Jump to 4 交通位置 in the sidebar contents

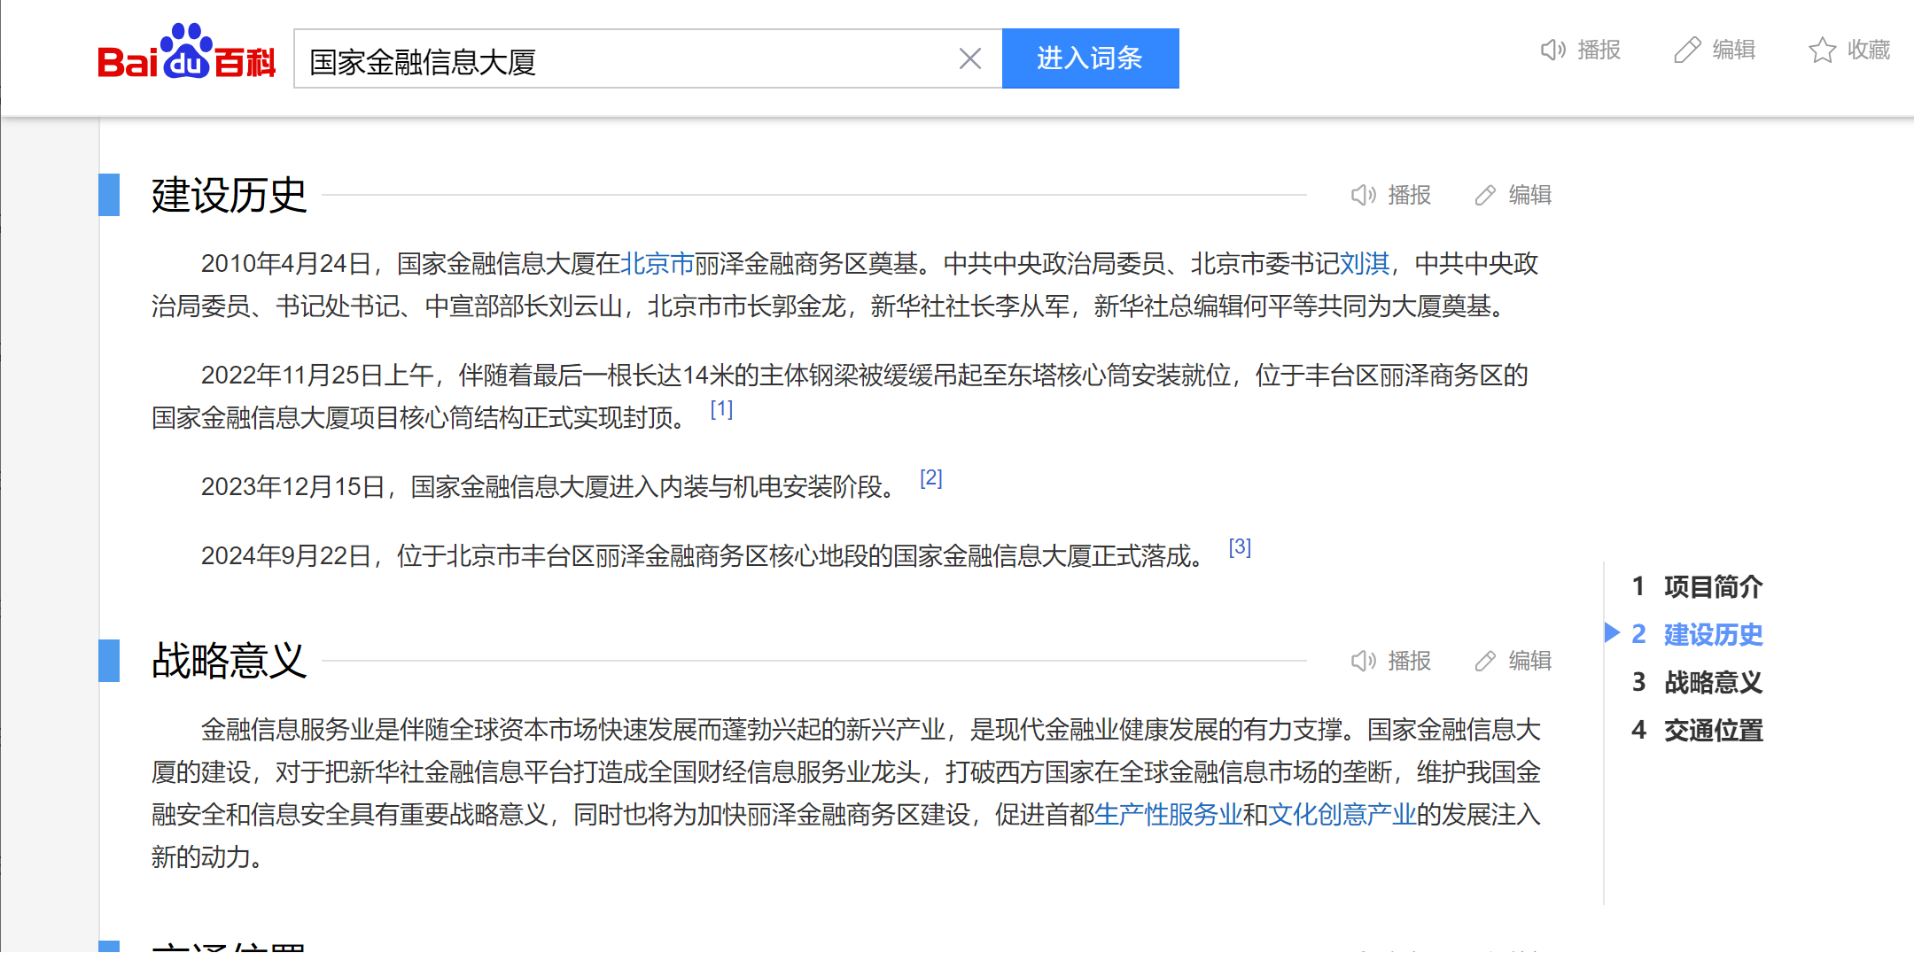[x=1697, y=730]
